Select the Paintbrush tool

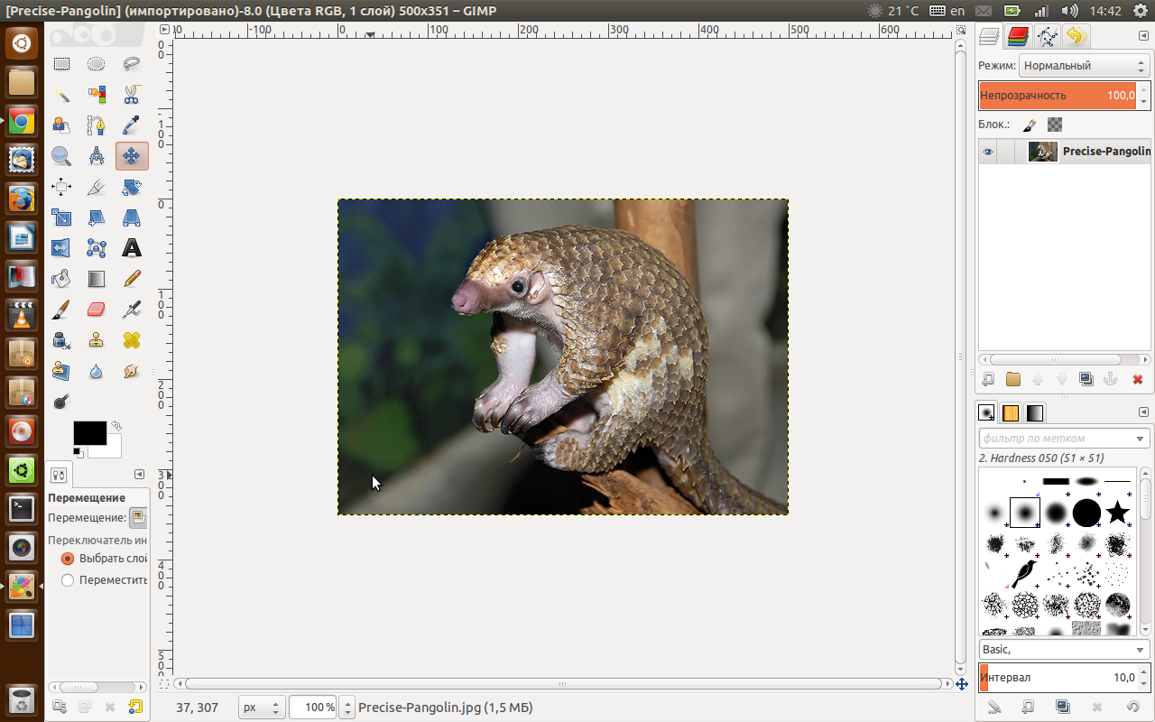[61, 310]
